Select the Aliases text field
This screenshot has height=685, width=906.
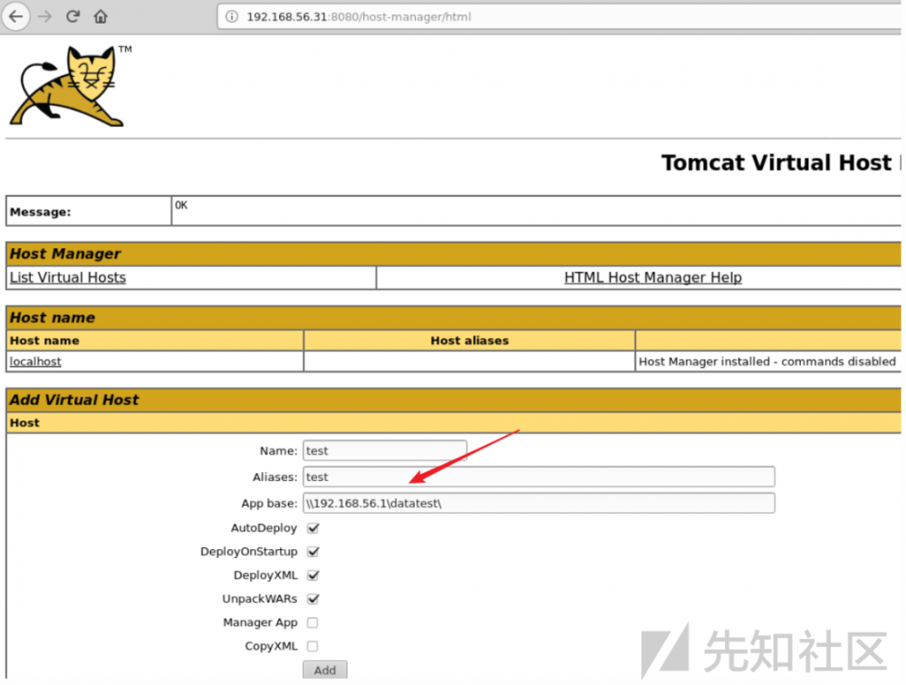point(539,477)
